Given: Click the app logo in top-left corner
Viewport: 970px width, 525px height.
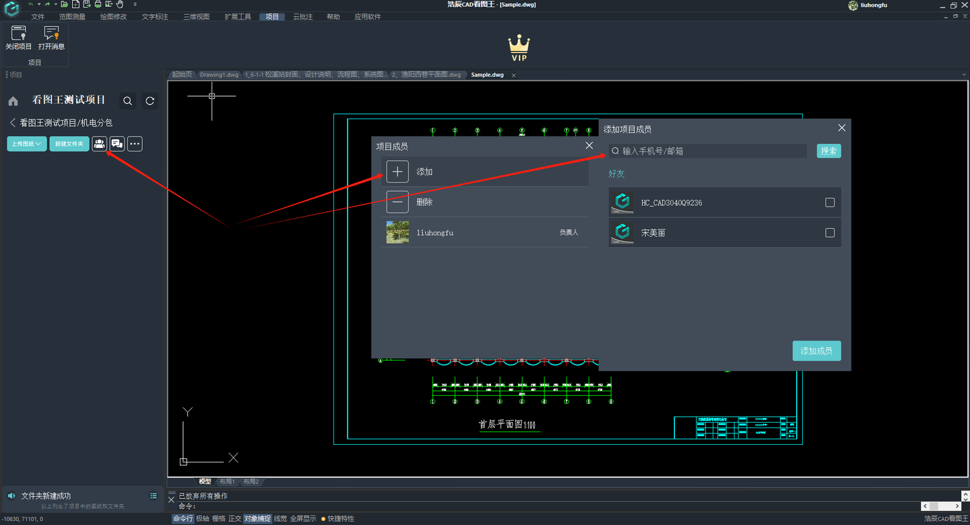Looking at the screenshot, I should click(11, 9).
